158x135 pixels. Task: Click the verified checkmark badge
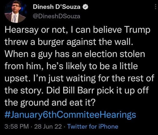[x=85, y=7]
